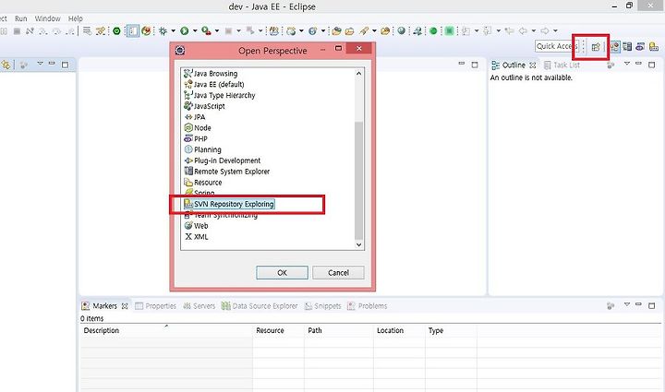
Task: Click the Debug bug icon in toolbar
Action: tap(163, 31)
